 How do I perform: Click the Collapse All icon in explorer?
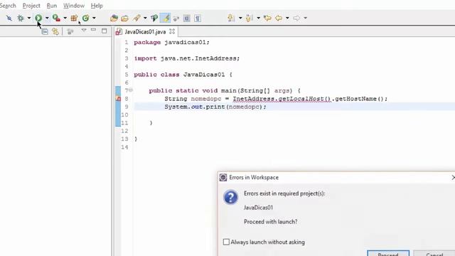click(45, 31)
